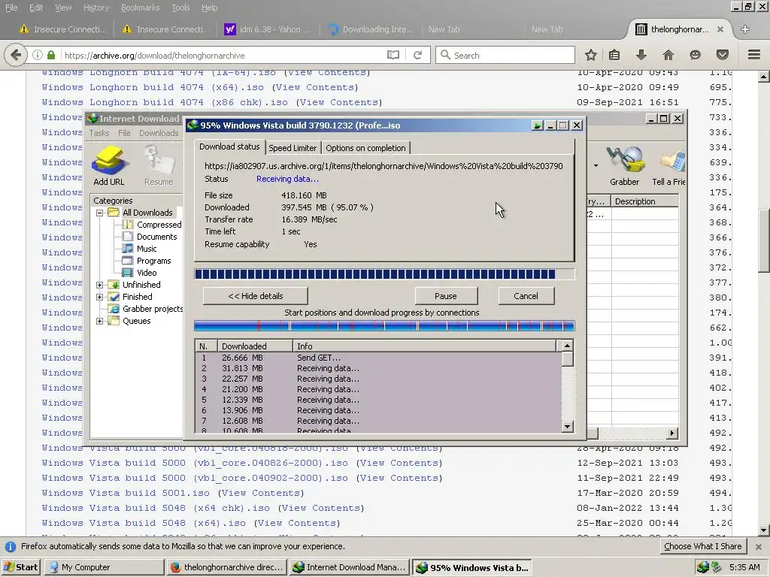The image size is (770, 577).
Task: Switch to the Yahoo idm 6.38 tab
Action: pyautogui.click(x=267, y=29)
